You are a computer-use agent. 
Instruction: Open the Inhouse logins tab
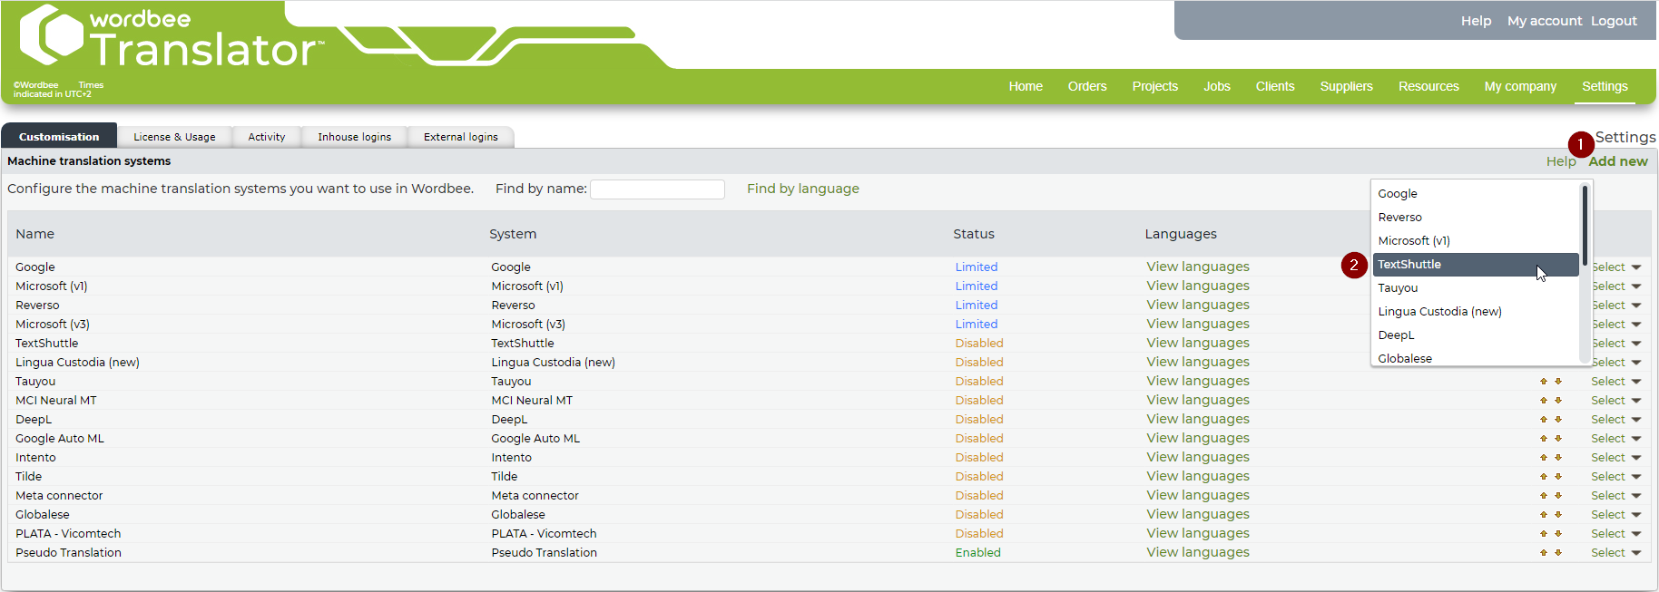pos(354,137)
